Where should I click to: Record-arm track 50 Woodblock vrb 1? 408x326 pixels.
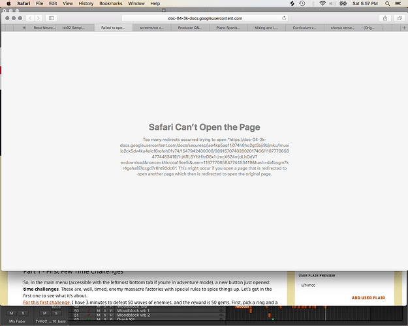(111, 310)
